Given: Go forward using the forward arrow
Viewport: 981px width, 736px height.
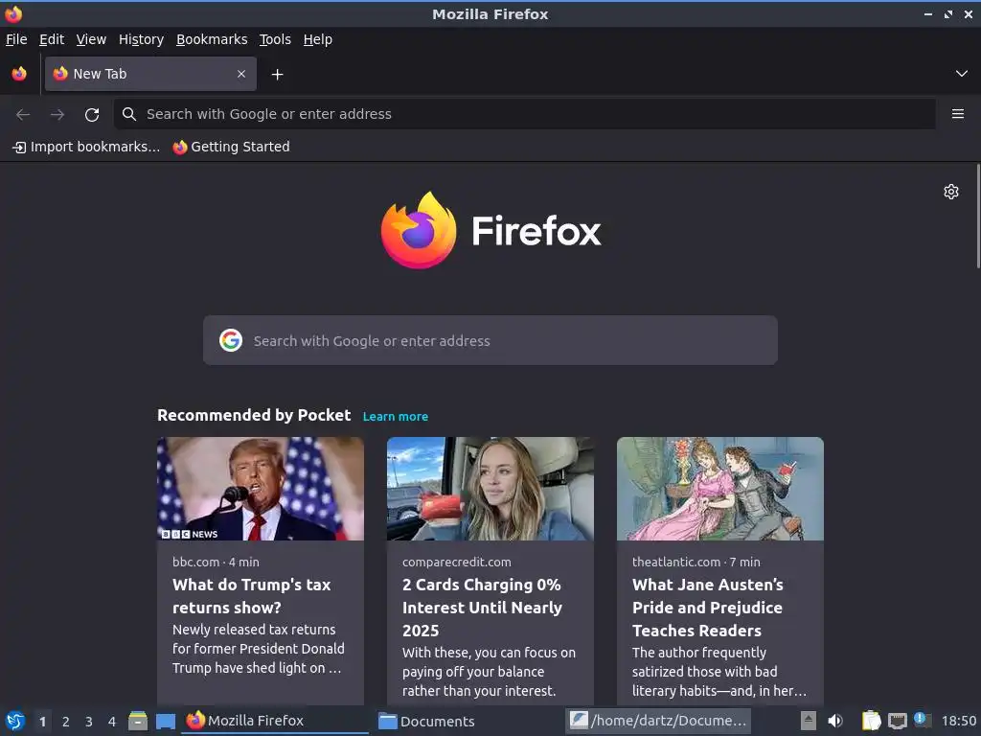Looking at the screenshot, I should (x=57, y=115).
